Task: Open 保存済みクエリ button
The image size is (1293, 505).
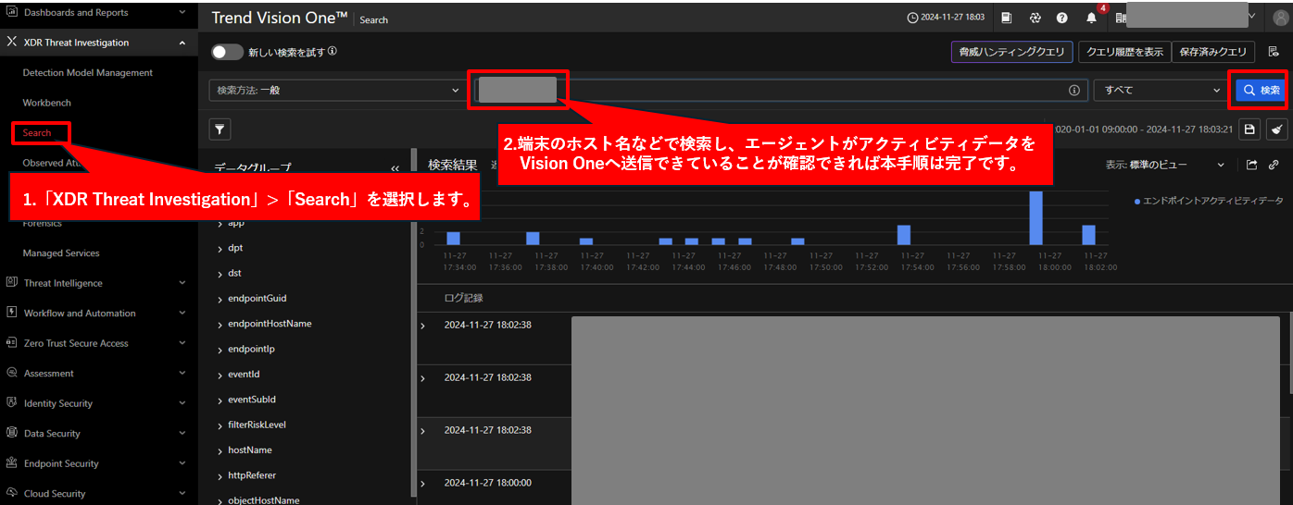Action: coord(1213,52)
